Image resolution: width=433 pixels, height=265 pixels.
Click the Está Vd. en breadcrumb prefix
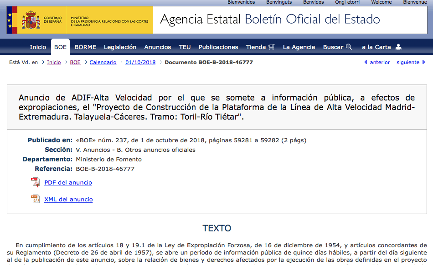(x=23, y=62)
